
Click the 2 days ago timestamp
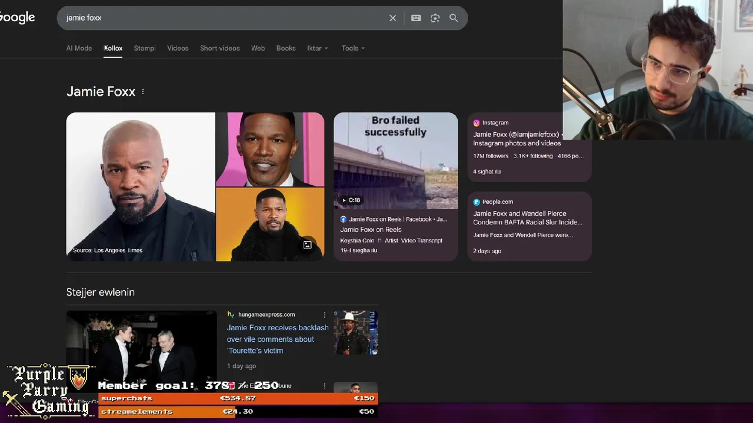pos(487,251)
